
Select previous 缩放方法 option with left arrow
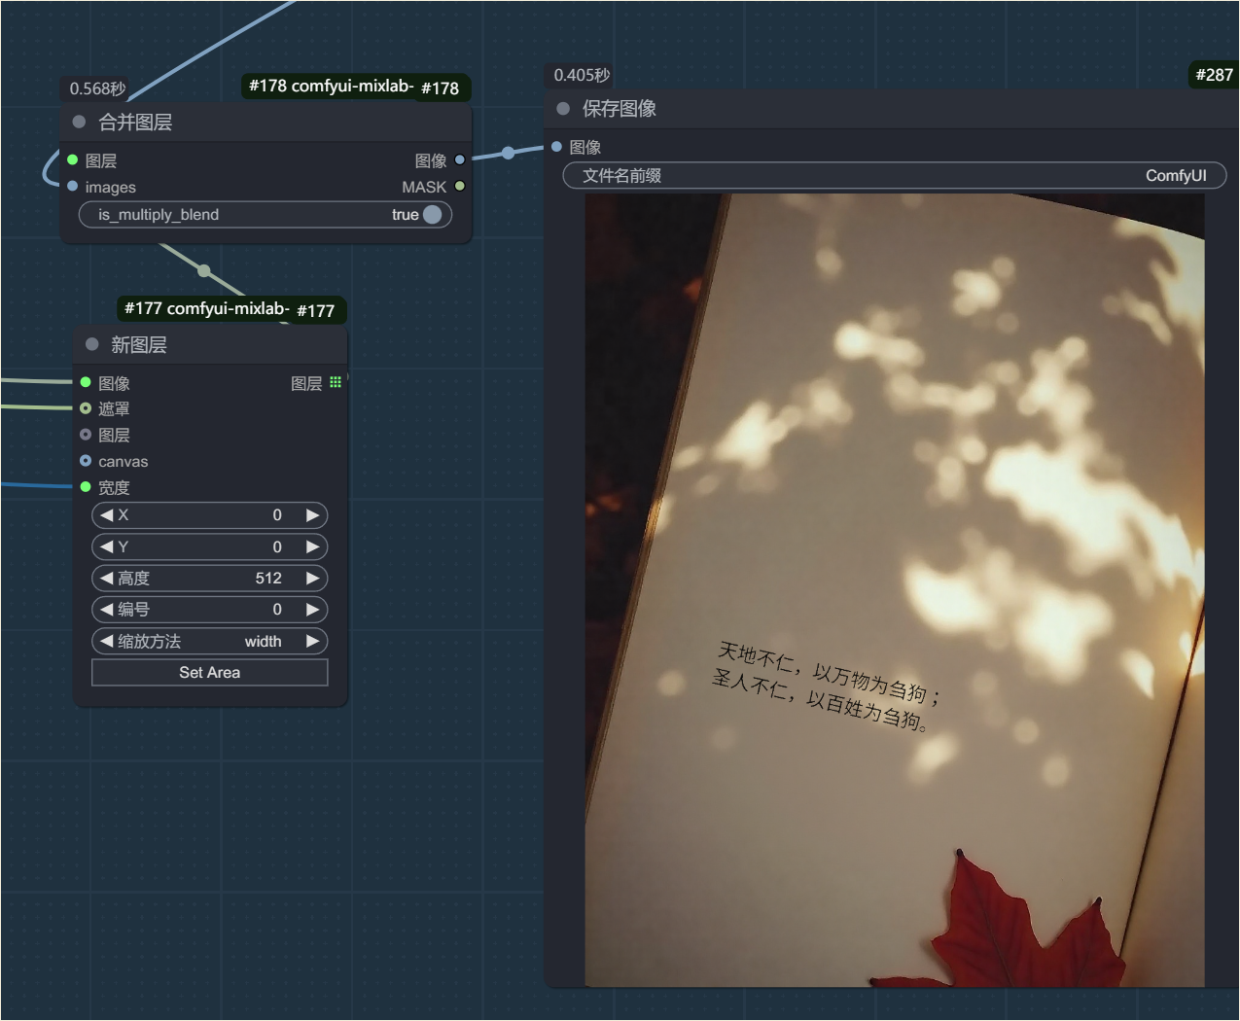click(x=107, y=641)
